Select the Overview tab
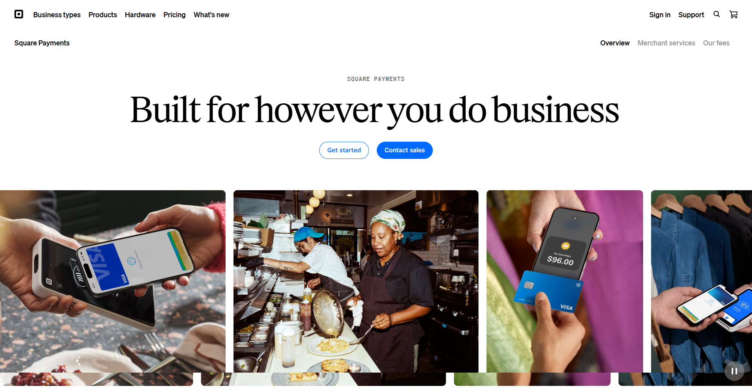752x391 pixels. pyautogui.click(x=615, y=43)
